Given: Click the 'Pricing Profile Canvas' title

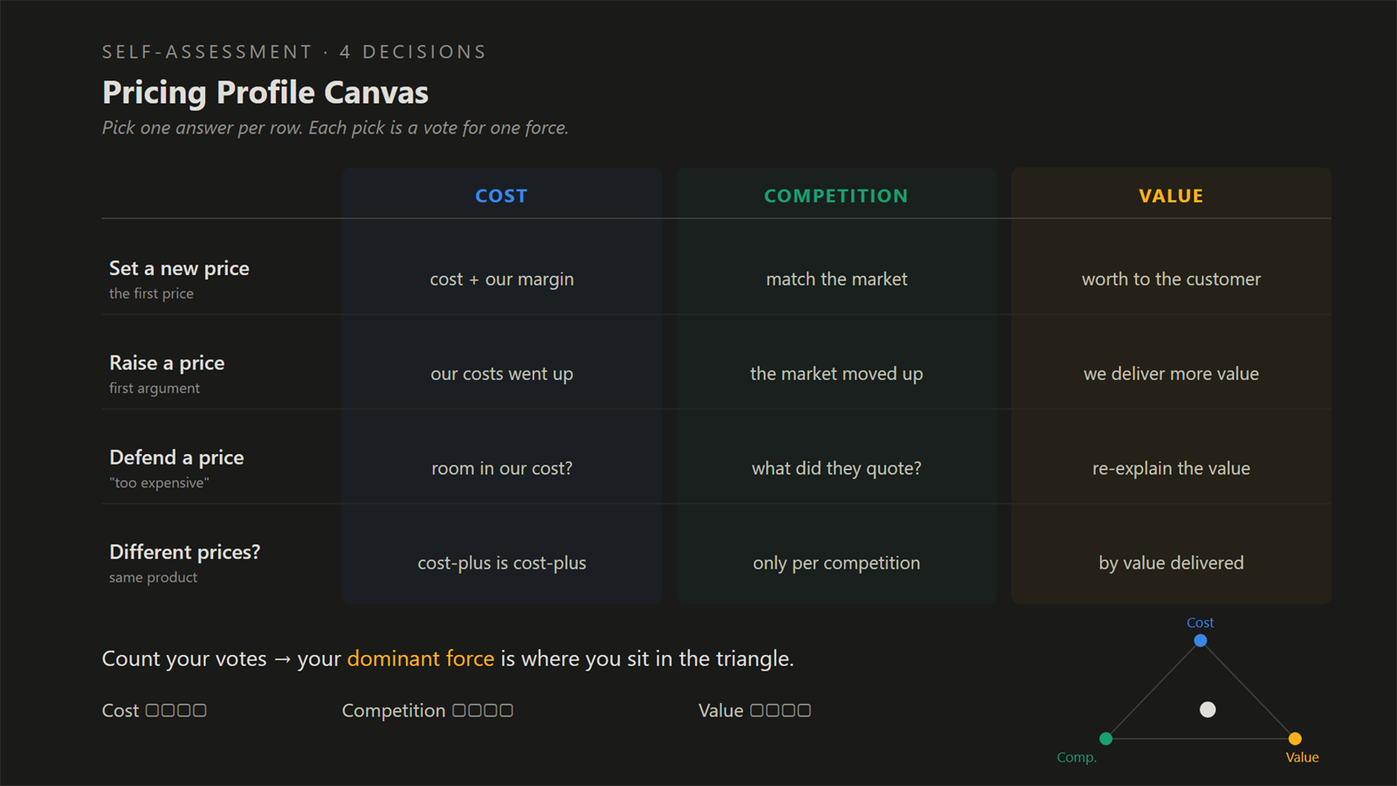Looking at the screenshot, I should point(265,93).
